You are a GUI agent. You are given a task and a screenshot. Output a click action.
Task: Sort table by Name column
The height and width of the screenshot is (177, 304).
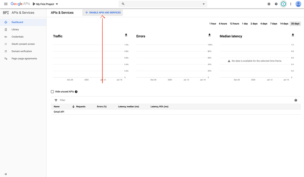[57, 107]
